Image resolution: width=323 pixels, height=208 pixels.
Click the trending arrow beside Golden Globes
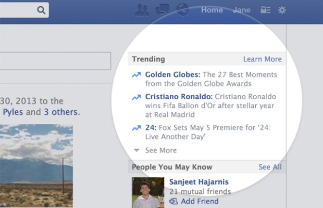tap(136, 74)
